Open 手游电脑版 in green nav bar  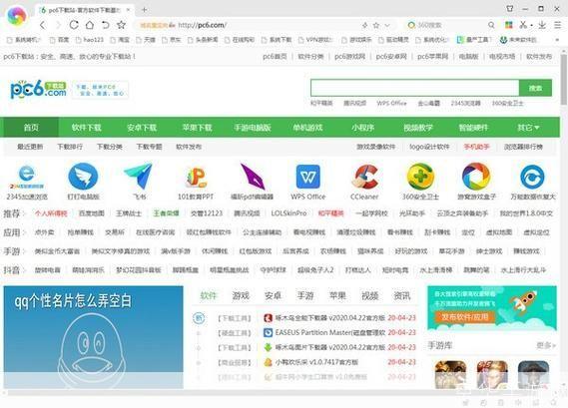[x=253, y=128]
